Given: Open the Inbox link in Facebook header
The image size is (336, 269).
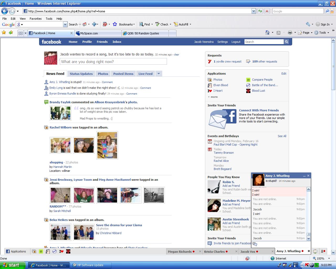Looking at the screenshot, I should click(x=117, y=42).
